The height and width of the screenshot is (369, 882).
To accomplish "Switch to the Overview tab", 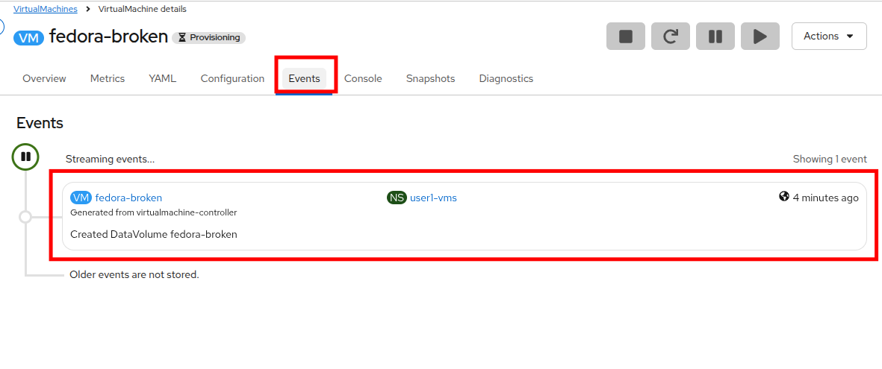I will [x=44, y=78].
